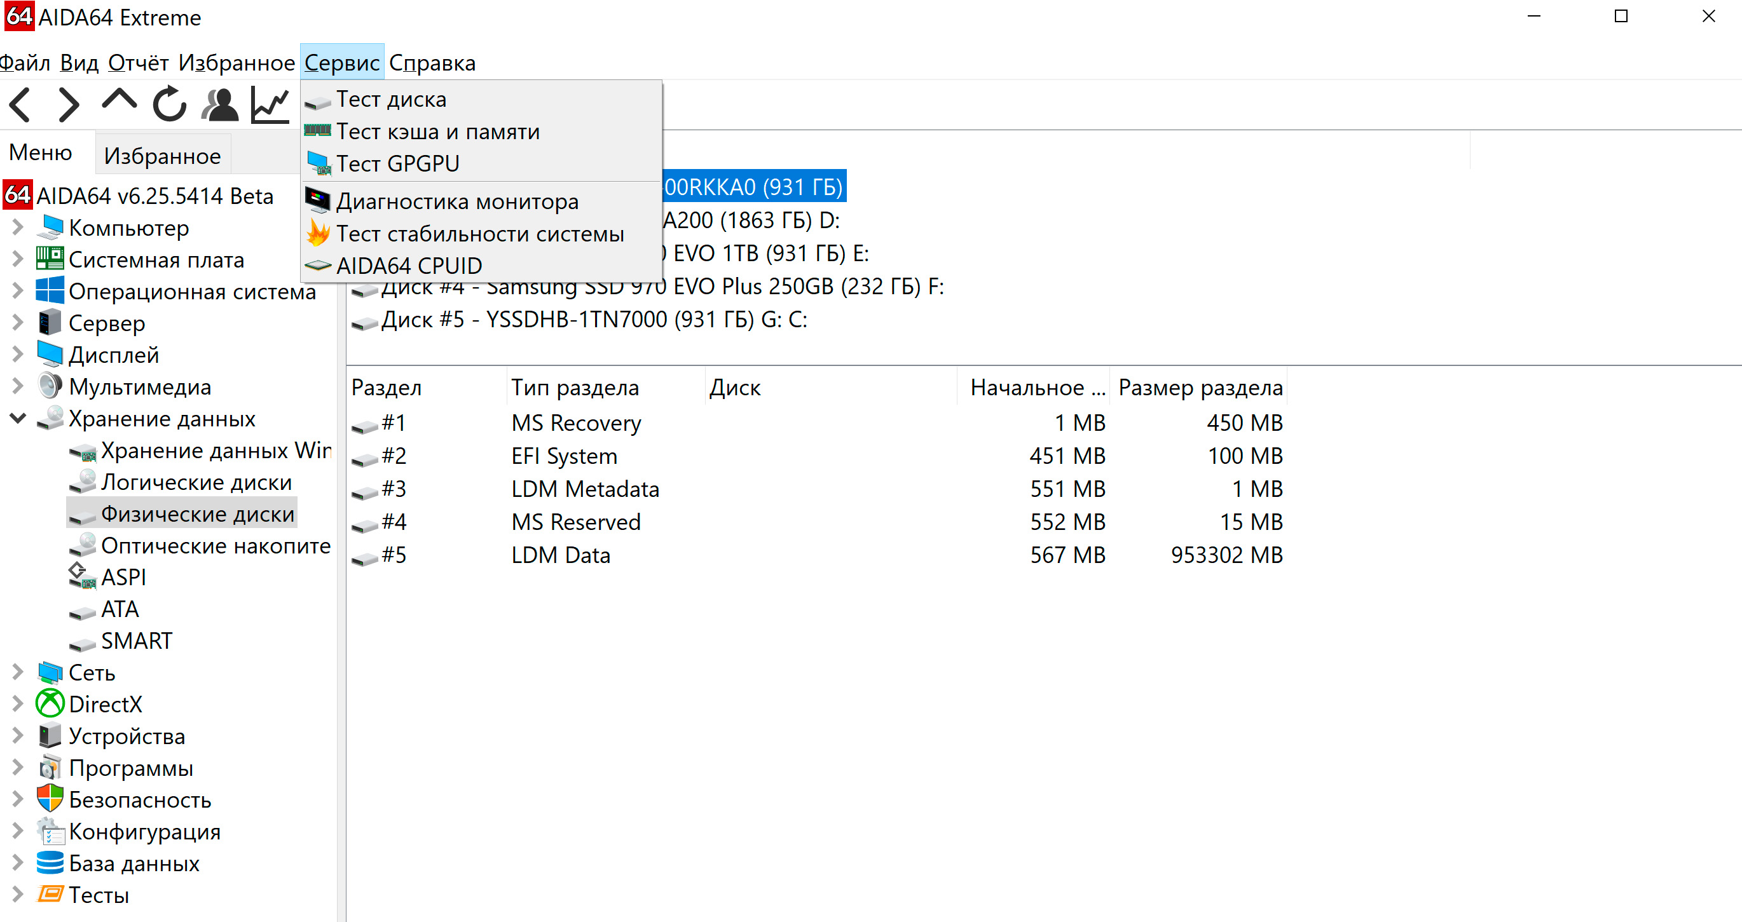
Task: Select the Сервер tower icon
Action: (x=50, y=322)
